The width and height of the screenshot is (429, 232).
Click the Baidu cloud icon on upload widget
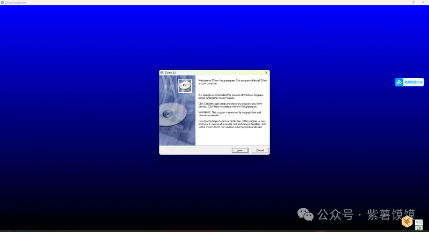[399, 82]
